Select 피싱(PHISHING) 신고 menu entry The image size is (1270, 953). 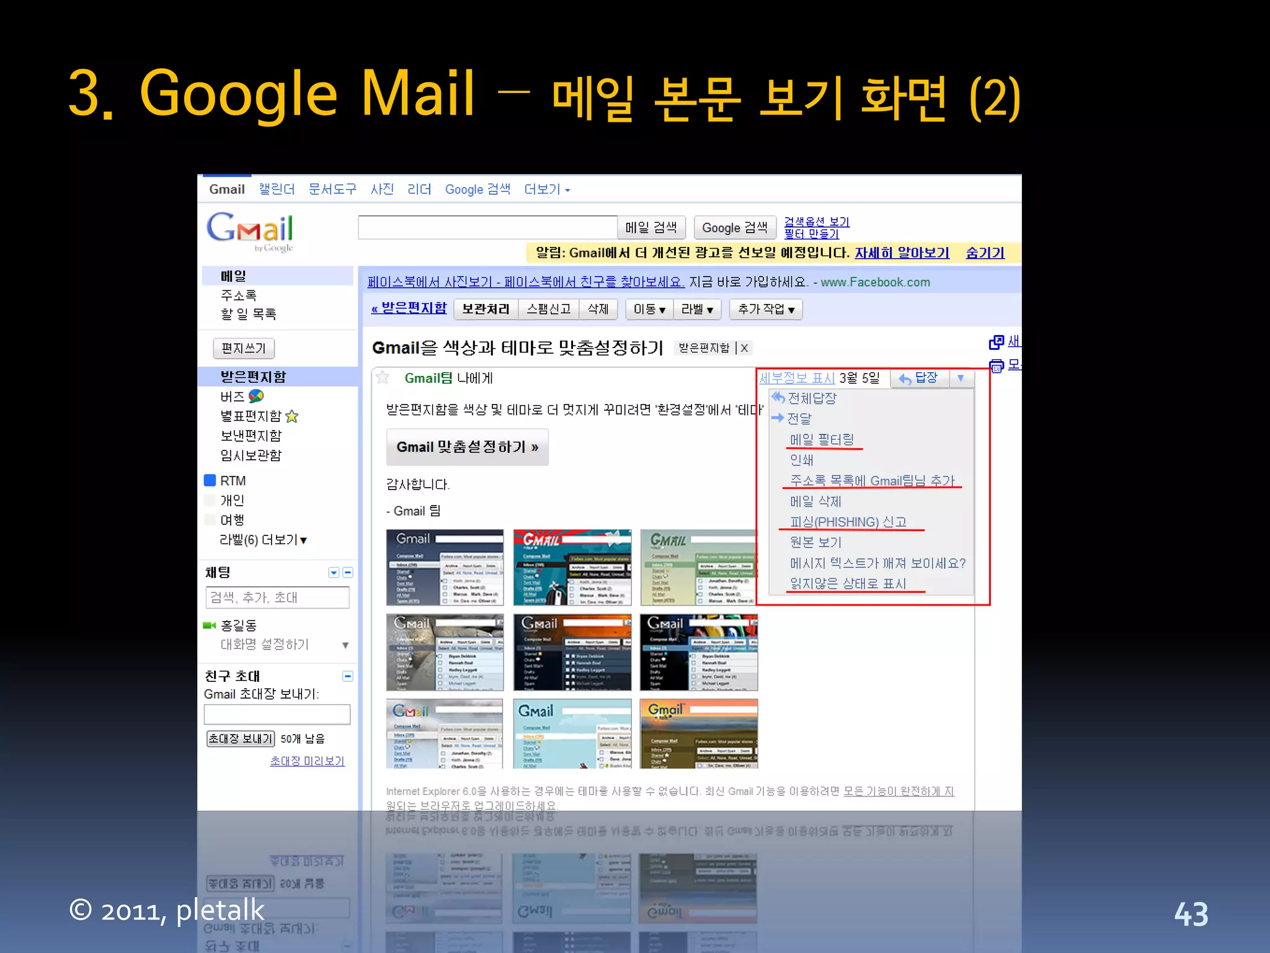[x=848, y=522]
